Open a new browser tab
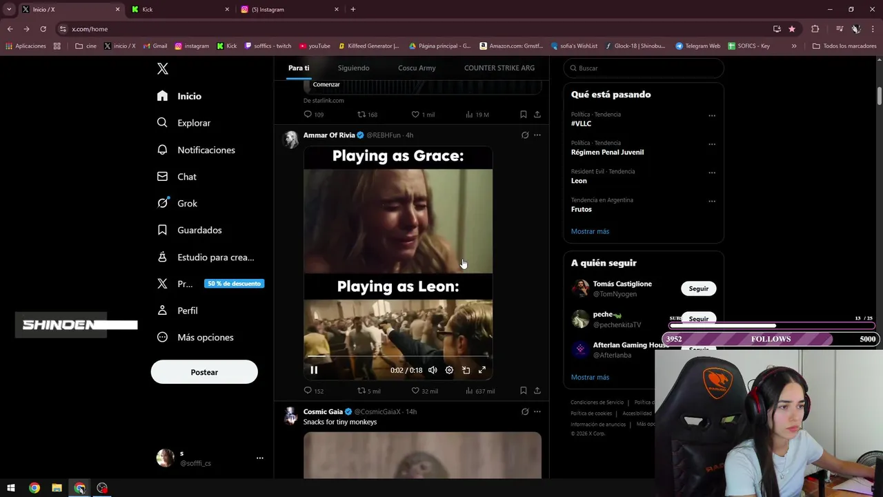Viewport: 883px width, 497px height. (x=353, y=10)
